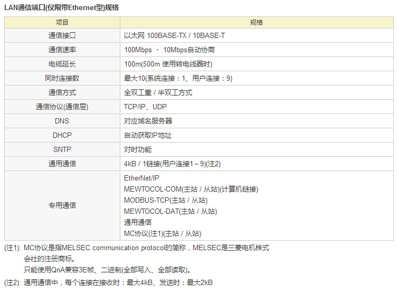Click the 100Mbps 自动协商 value cell
This screenshot has height=294, width=398.
(169, 50)
